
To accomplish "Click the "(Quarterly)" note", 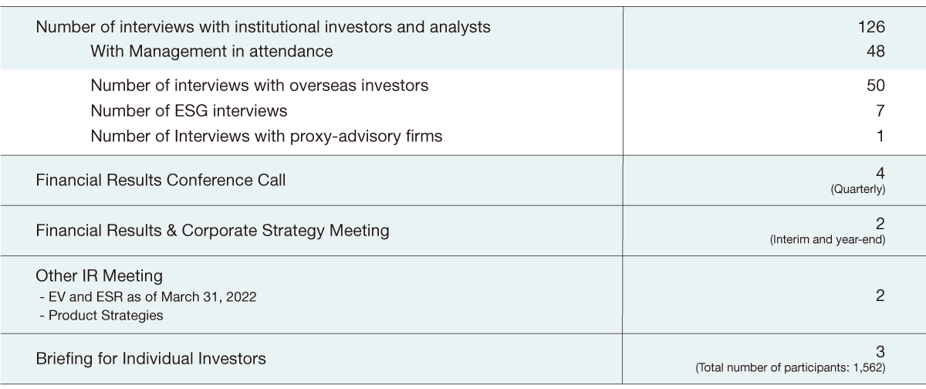I will tap(857, 188).
